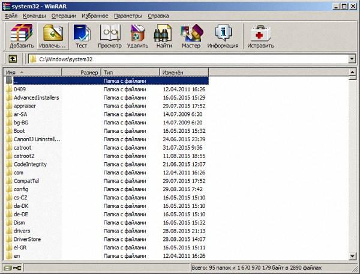The width and height of the screenshot is (360, 274).
Task: Click the file list vertical scrollbar
Action: tap(353, 168)
